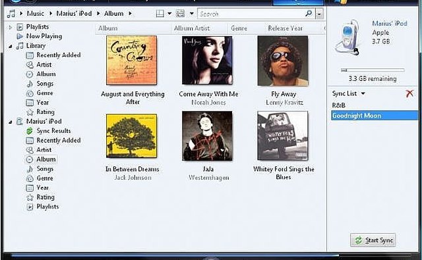Click the Library music note icon
The height and width of the screenshot is (260, 422).
point(20,46)
